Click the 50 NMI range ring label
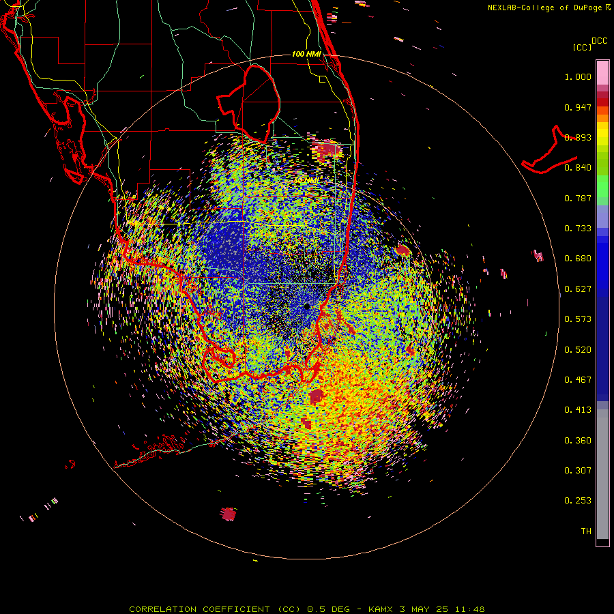 306,181
